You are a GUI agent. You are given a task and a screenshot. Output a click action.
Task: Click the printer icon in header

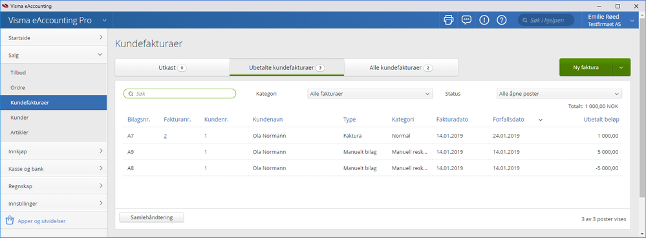click(x=448, y=20)
